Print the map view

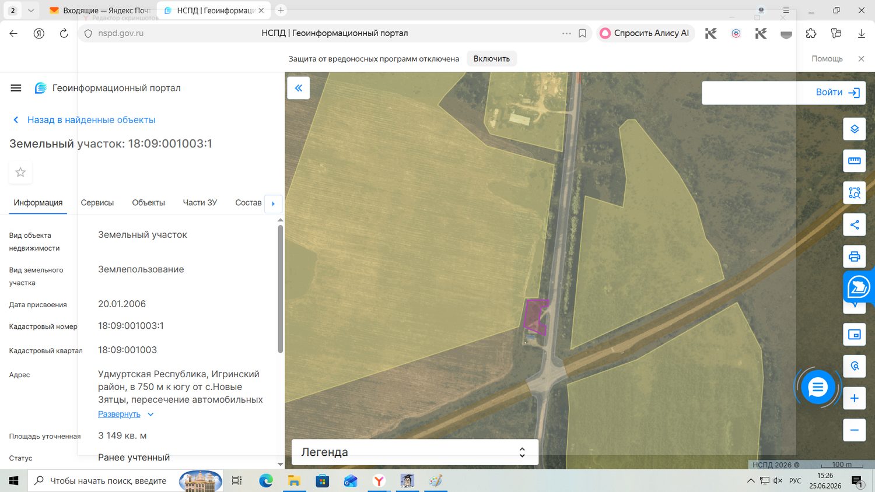pyautogui.click(x=854, y=256)
